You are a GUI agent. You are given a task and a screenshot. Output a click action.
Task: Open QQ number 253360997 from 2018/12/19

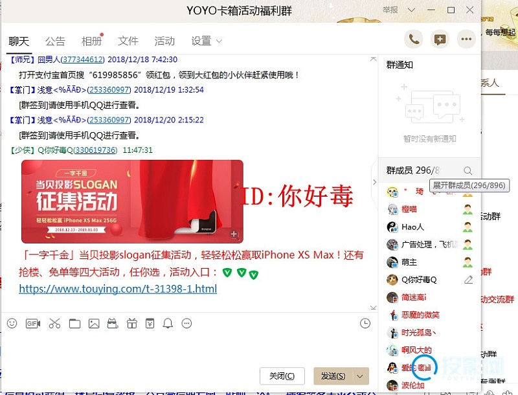click(x=109, y=90)
